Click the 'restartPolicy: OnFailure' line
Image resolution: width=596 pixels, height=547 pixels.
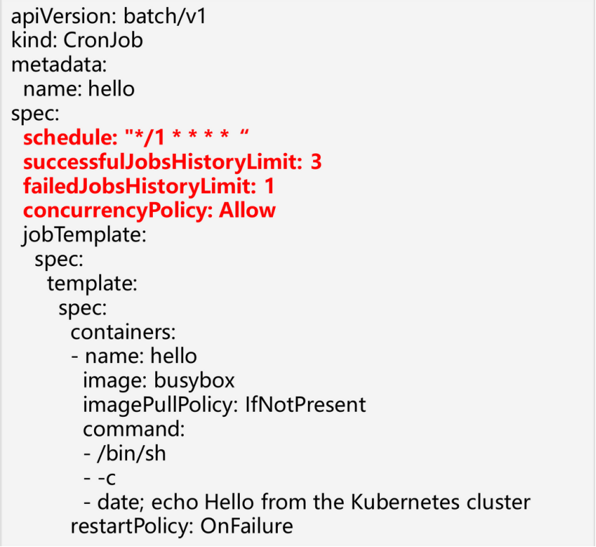pos(182,526)
